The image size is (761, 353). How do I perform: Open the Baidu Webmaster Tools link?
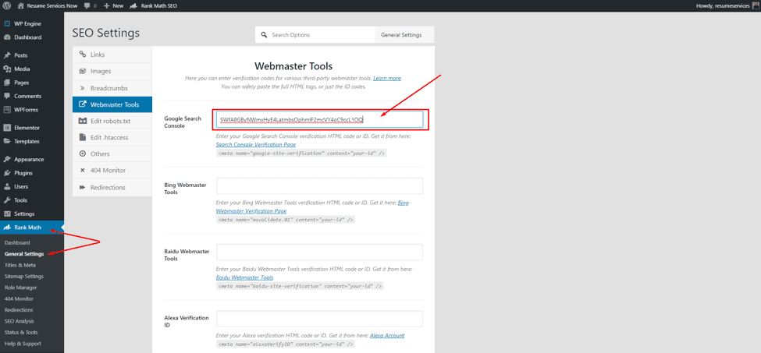click(x=244, y=277)
